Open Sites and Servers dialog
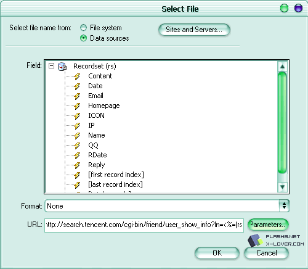 tap(194, 30)
